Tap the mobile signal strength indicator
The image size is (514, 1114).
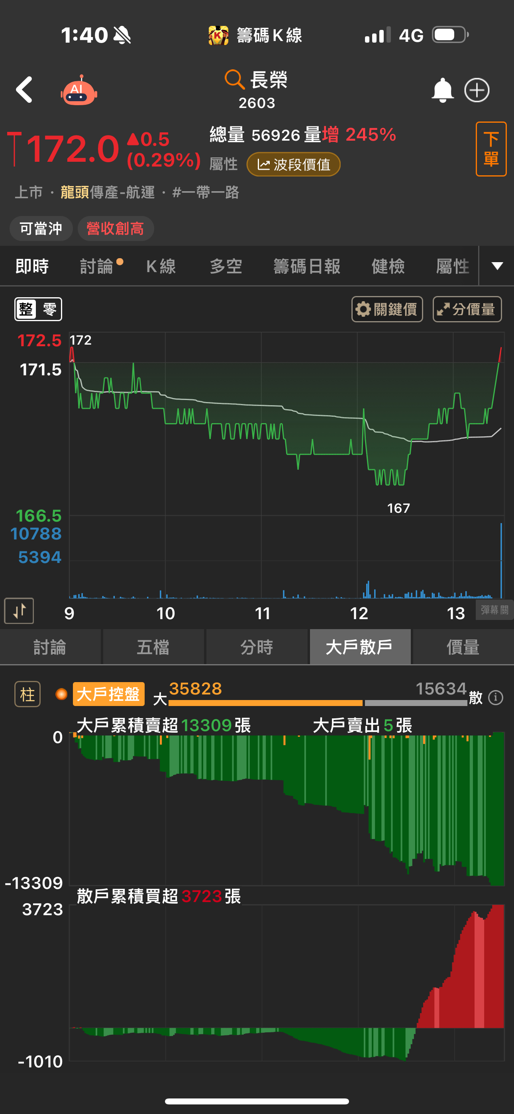tap(377, 35)
